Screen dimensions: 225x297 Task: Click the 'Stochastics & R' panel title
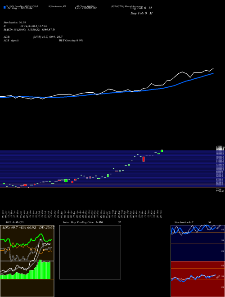(x=184, y=222)
